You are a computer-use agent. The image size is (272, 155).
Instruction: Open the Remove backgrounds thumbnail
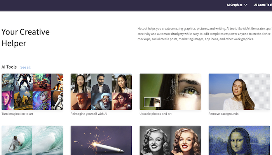click(x=239, y=92)
